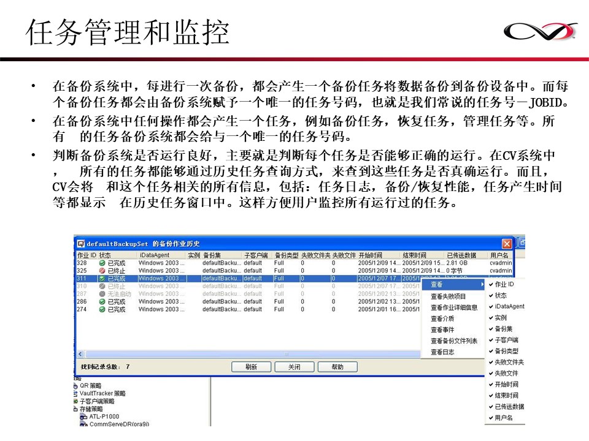The image size is (589, 441).
Task: Click the 刷新 button
Action: [251, 367]
